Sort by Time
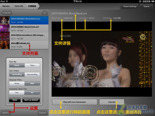The width and height of the screenshot is (155, 116). (32, 65)
